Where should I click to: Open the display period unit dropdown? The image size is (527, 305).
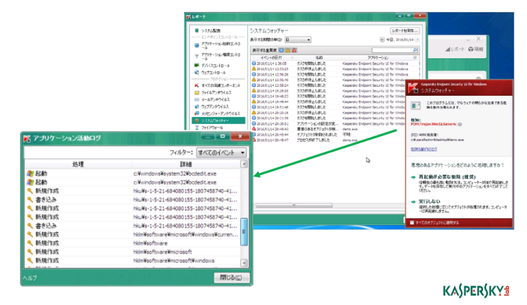pos(298,40)
